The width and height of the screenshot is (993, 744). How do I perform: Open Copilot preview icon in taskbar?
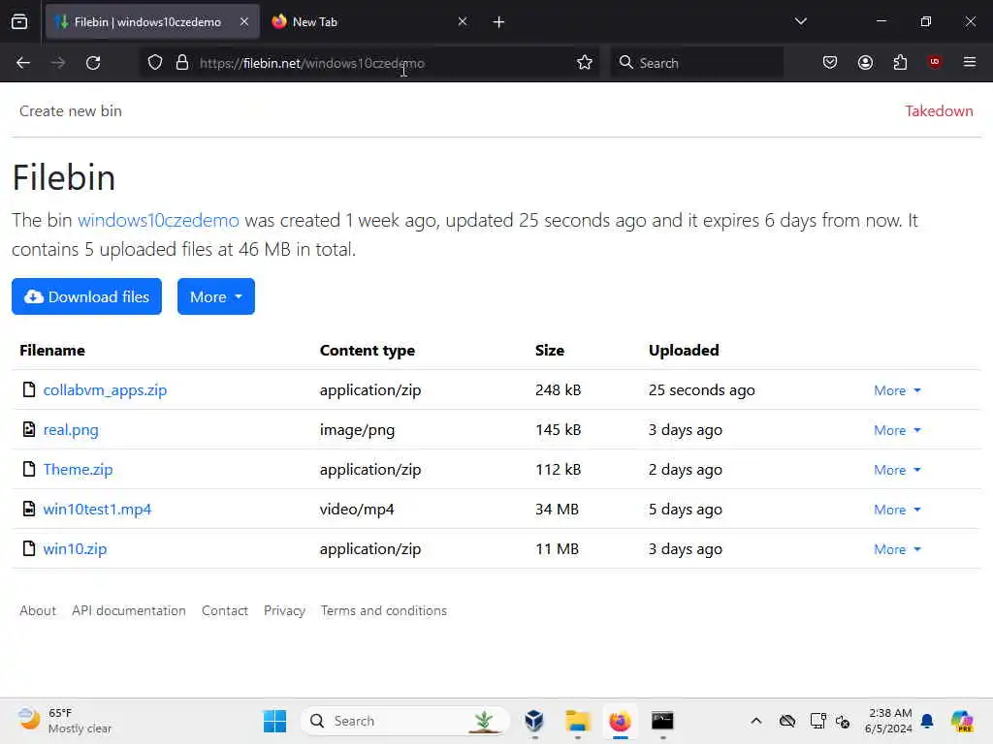coord(962,721)
